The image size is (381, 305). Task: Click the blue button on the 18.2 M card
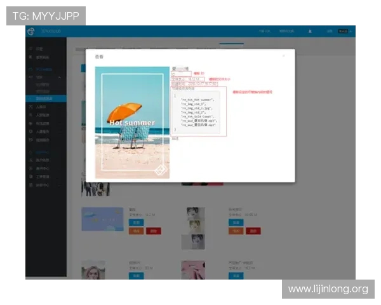click(136, 222)
